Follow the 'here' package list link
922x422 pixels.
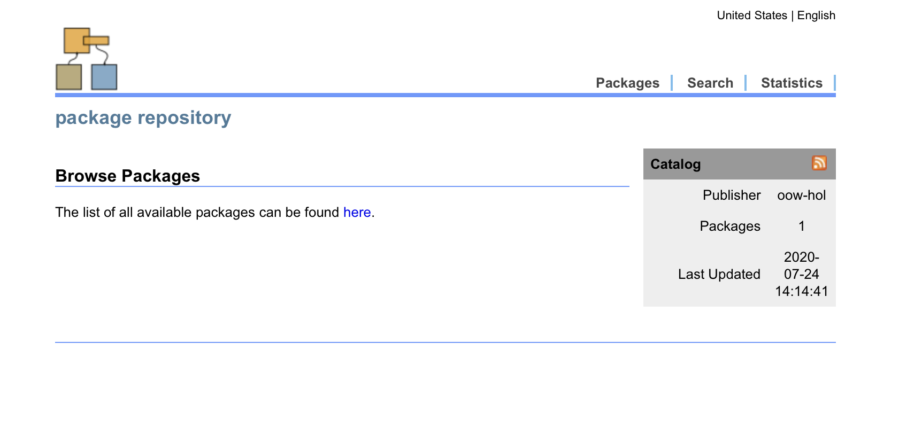coord(357,213)
